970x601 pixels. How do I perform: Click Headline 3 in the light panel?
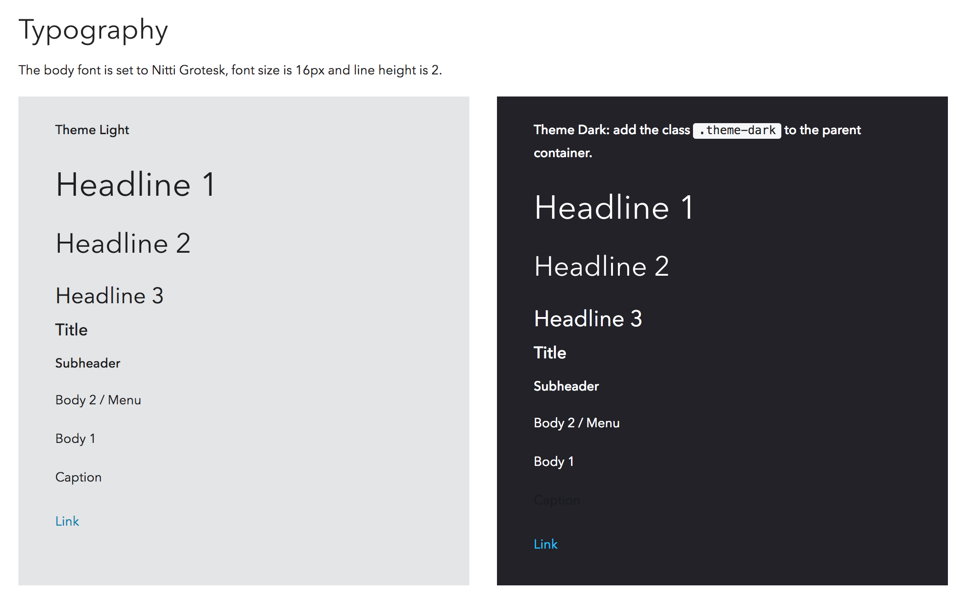110,295
